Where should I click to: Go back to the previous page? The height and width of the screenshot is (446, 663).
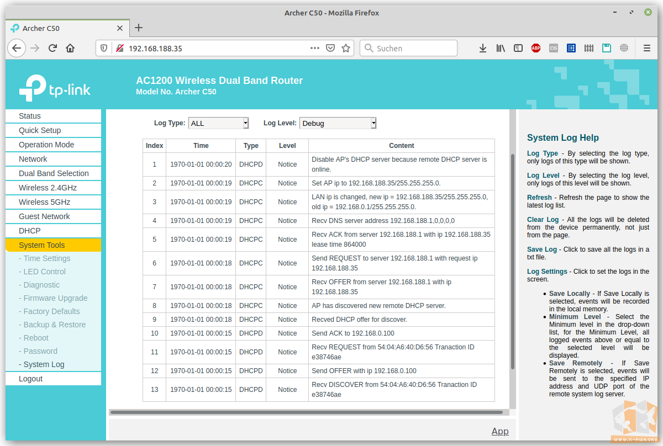tap(17, 48)
